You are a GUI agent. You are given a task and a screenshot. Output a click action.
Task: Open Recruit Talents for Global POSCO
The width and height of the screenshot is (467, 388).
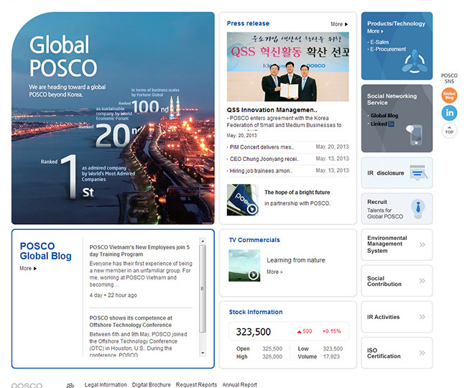(397, 209)
